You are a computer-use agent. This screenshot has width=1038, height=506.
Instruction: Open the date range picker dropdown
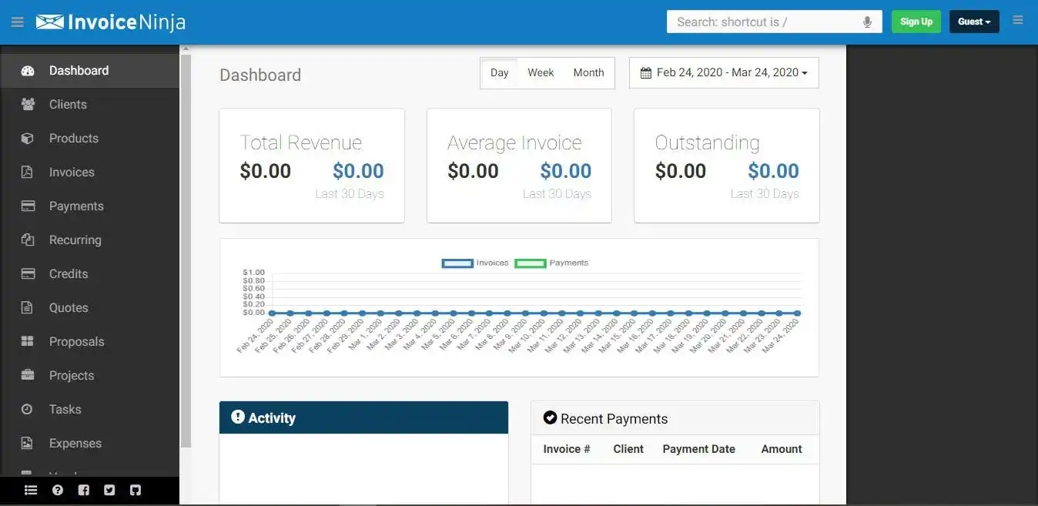click(x=723, y=72)
